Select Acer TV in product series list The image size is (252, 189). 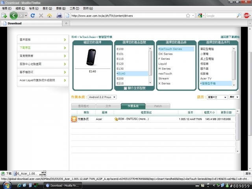click(x=206, y=78)
